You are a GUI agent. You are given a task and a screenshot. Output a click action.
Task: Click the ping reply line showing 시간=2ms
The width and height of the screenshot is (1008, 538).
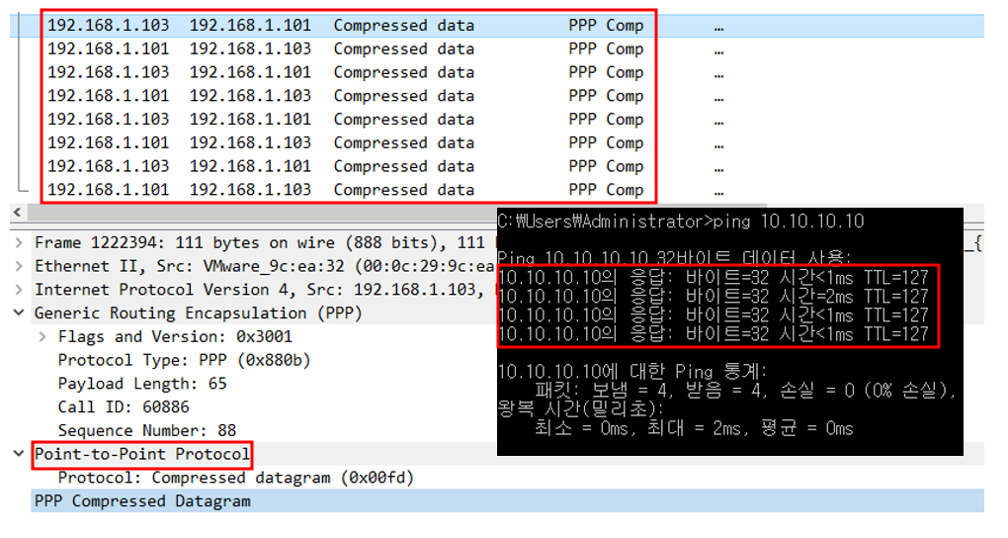click(x=714, y=298)
